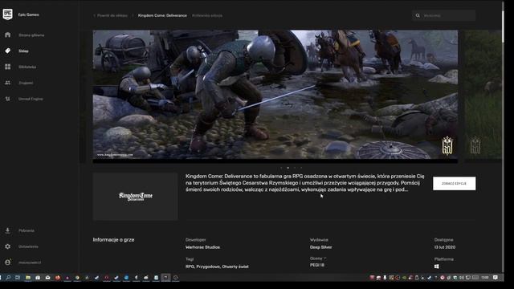The width and height of the screenshot is (514, 289).
Task: Open the Biblioteka menu label
Action: 27,67
